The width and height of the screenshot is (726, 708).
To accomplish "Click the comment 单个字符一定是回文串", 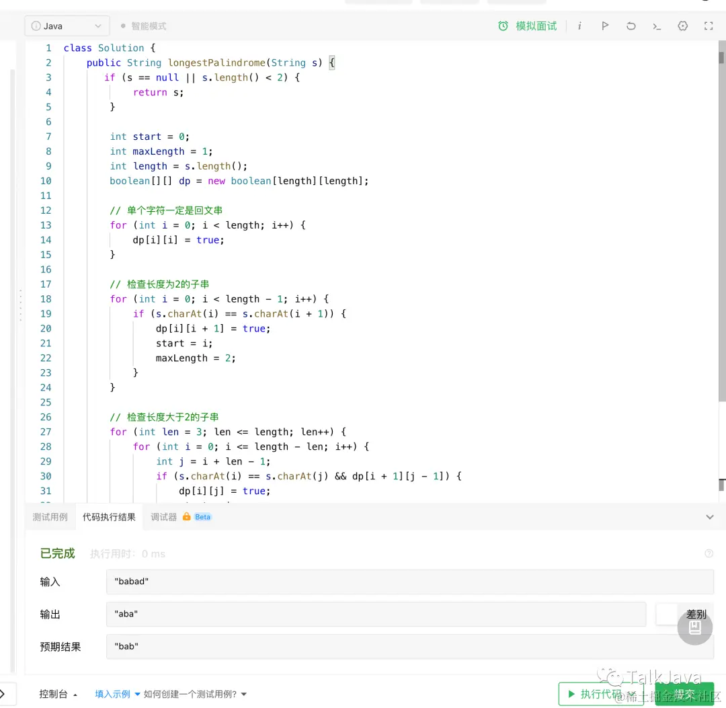I will click(166, 210).
